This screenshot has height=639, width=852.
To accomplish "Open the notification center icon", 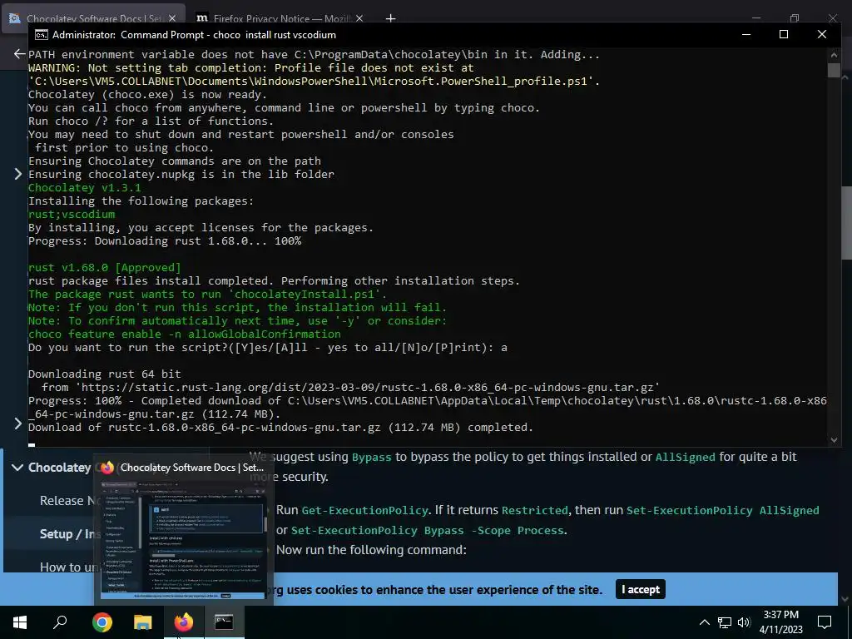I will tap(825, 622).
